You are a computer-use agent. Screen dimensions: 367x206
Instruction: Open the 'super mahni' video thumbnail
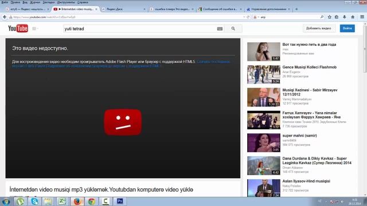pyautogui.click(x=264, y=142)
